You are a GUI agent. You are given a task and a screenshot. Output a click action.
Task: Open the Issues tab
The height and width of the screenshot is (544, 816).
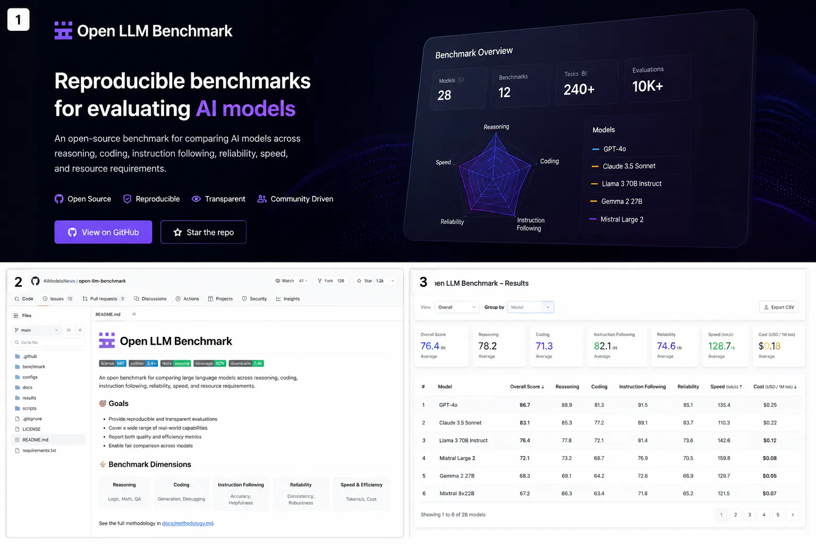(x=57, y=299)
